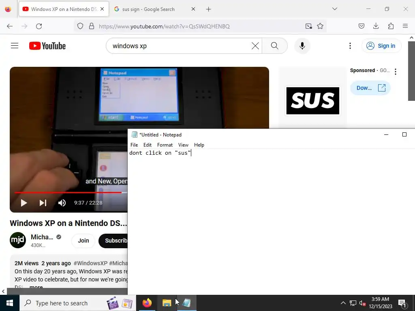Switch to the sus sign Google Search tab
Screen dimensions: 415x311
(148, 9)
